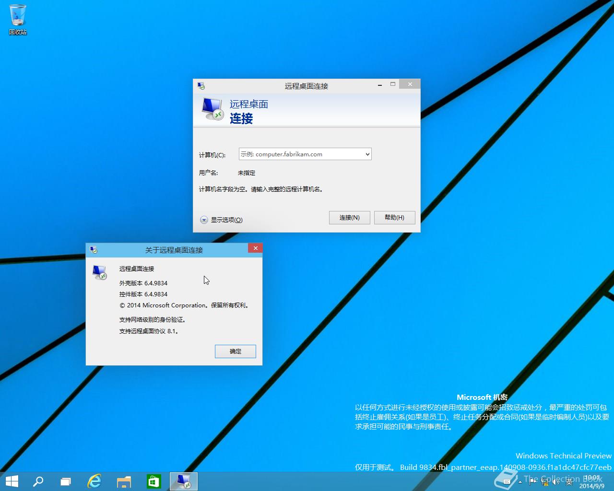Click the 外壳版本 6.4.9834 text
Screen dimensions: 614x491
143,283
